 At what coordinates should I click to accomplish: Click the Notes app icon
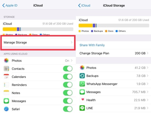[x=6, y=93]
